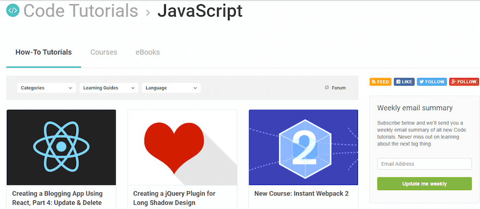Click the Update me weekly button
Viewport: 480px width, 209px height.
click(424, 184)
